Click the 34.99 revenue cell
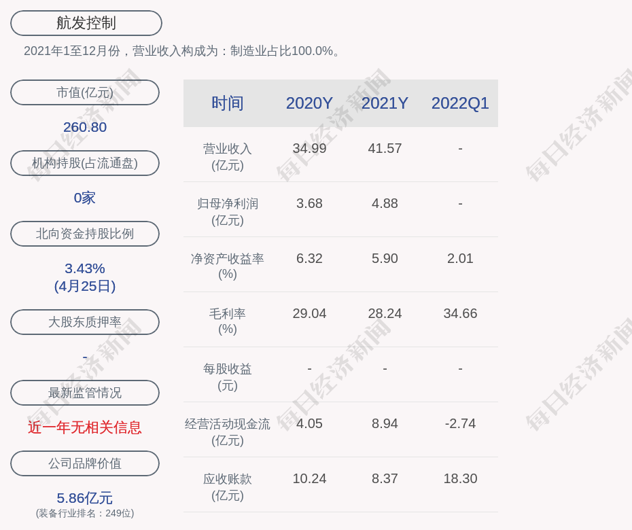This screenshot has height=530, width=632. [309, 148]
